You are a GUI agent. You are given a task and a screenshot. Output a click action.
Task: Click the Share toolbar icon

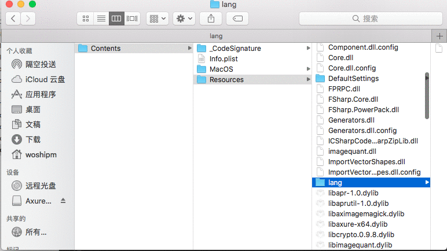pyautogui.click(x=211, y=19)
